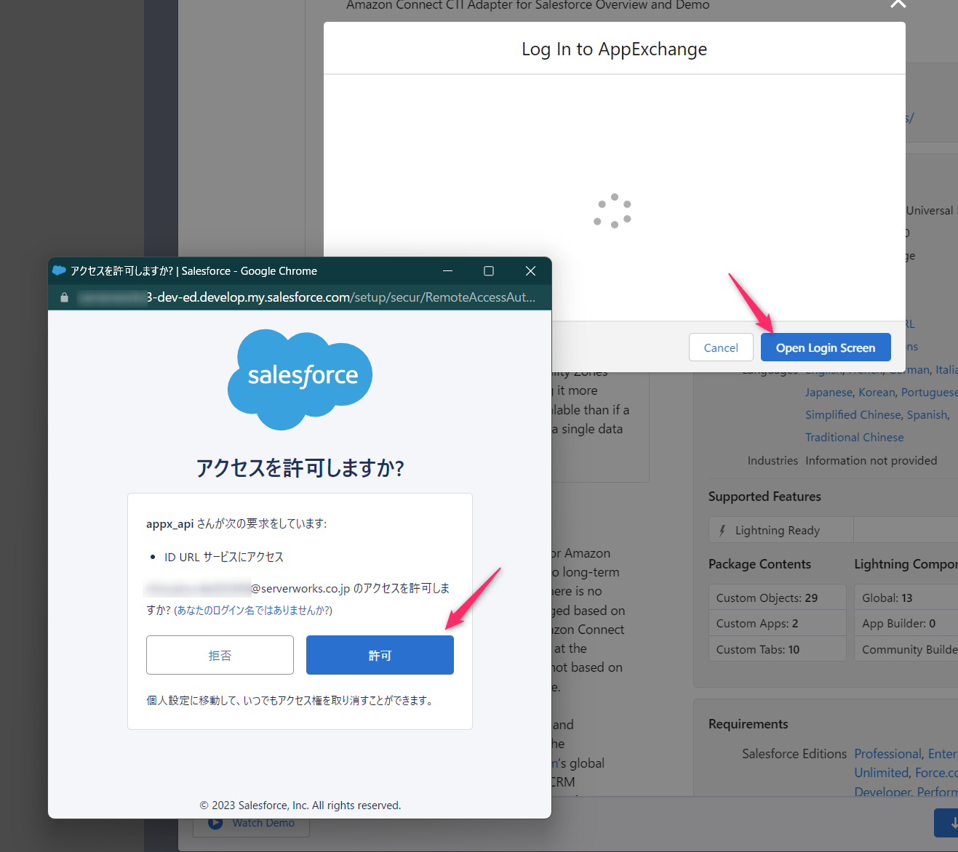Click the Japanese language link
This screenshot has width=958, height=852.
(829, 392)
